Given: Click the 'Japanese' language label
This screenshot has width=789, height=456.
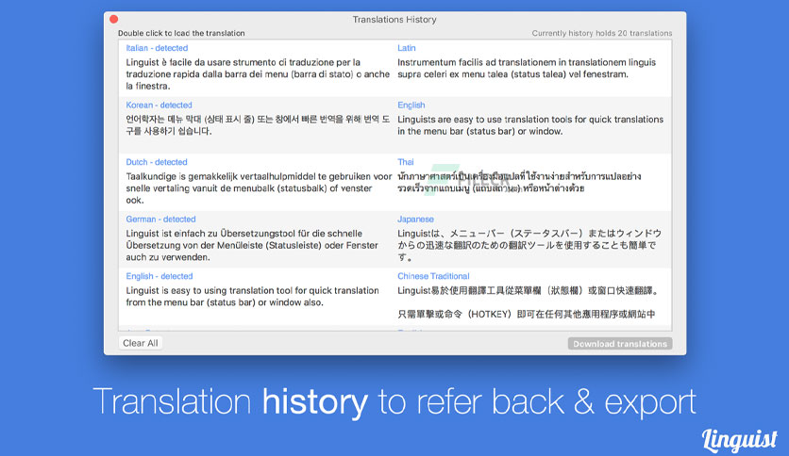Looking at the screenshot, I should pos(415,219).
